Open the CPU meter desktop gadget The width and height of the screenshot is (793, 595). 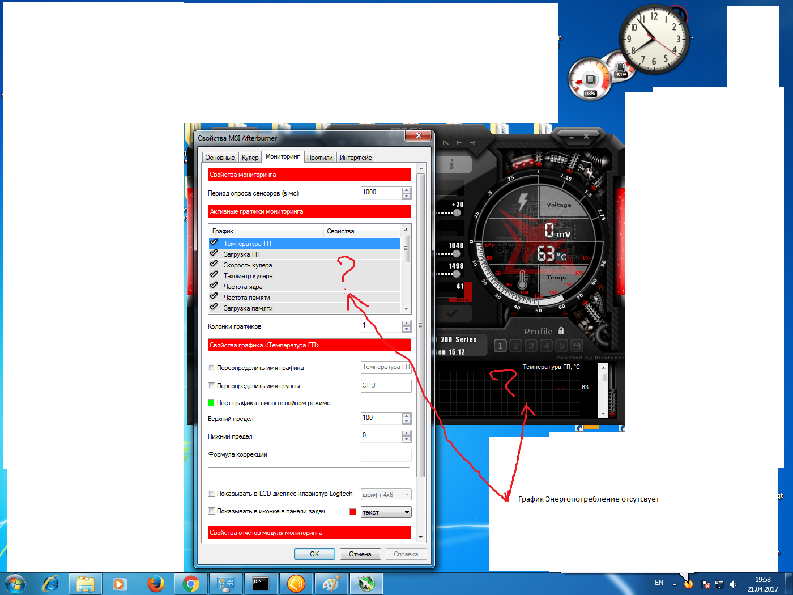(590, 79)
